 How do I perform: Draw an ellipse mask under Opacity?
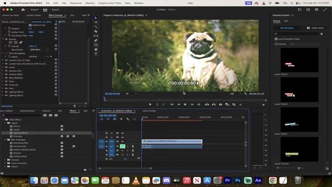(x=10, y=43)
